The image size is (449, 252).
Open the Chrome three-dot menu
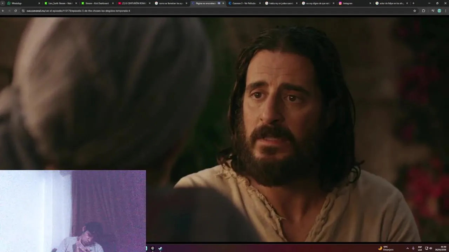445,11
